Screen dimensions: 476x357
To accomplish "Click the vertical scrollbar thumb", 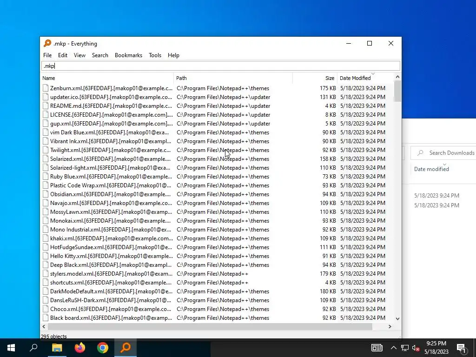I will [398, 91].
